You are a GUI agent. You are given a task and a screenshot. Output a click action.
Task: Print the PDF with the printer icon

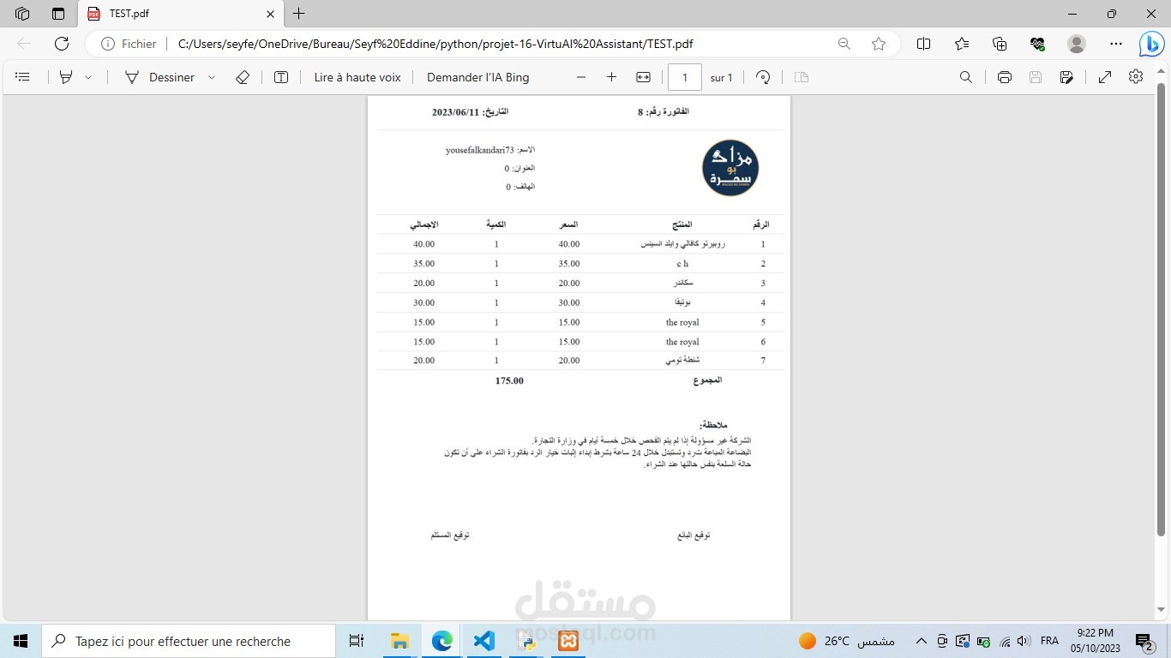pyautogui.click(x=1005, y=77)
